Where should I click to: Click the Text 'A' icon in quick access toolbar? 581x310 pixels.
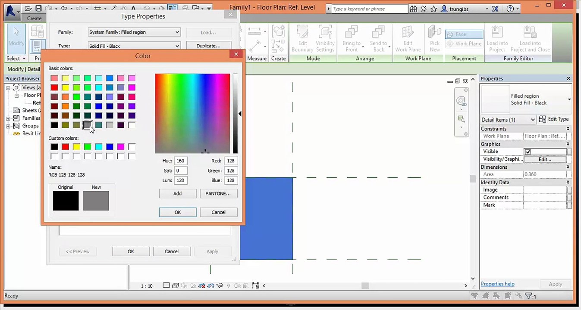[x=134, y=8]
